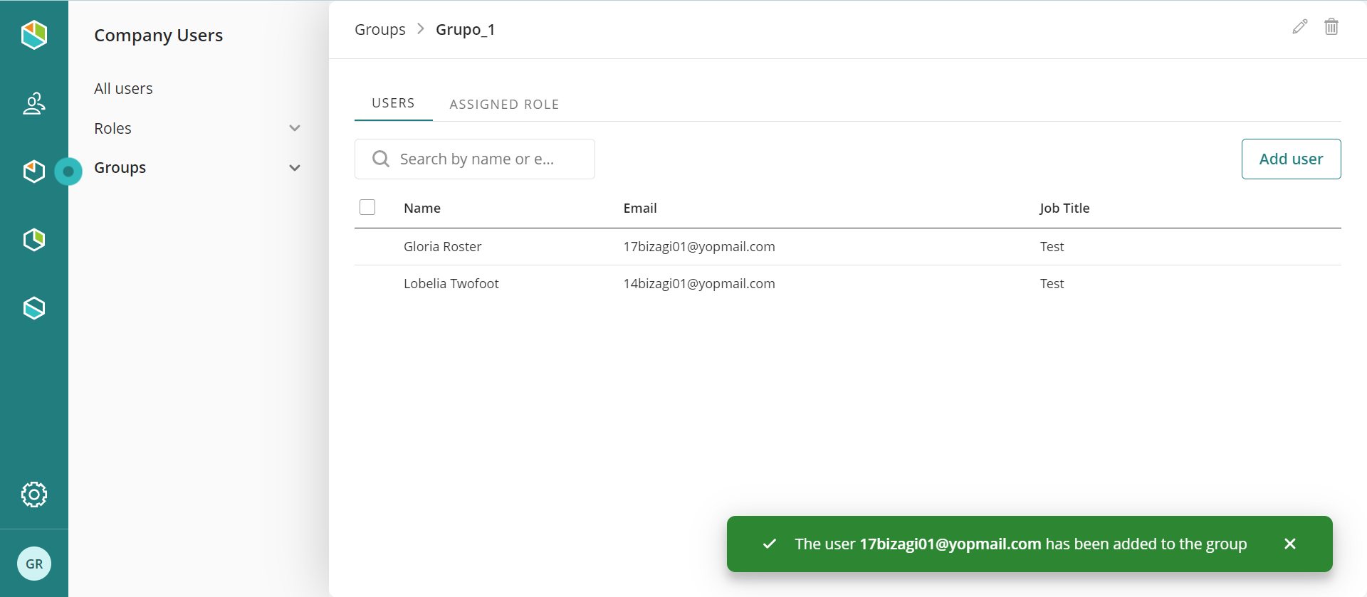1367x597 pixels.
Task: Click email 14bizagi01@yopmail.com in table
Action: click(x=699, y=283)
